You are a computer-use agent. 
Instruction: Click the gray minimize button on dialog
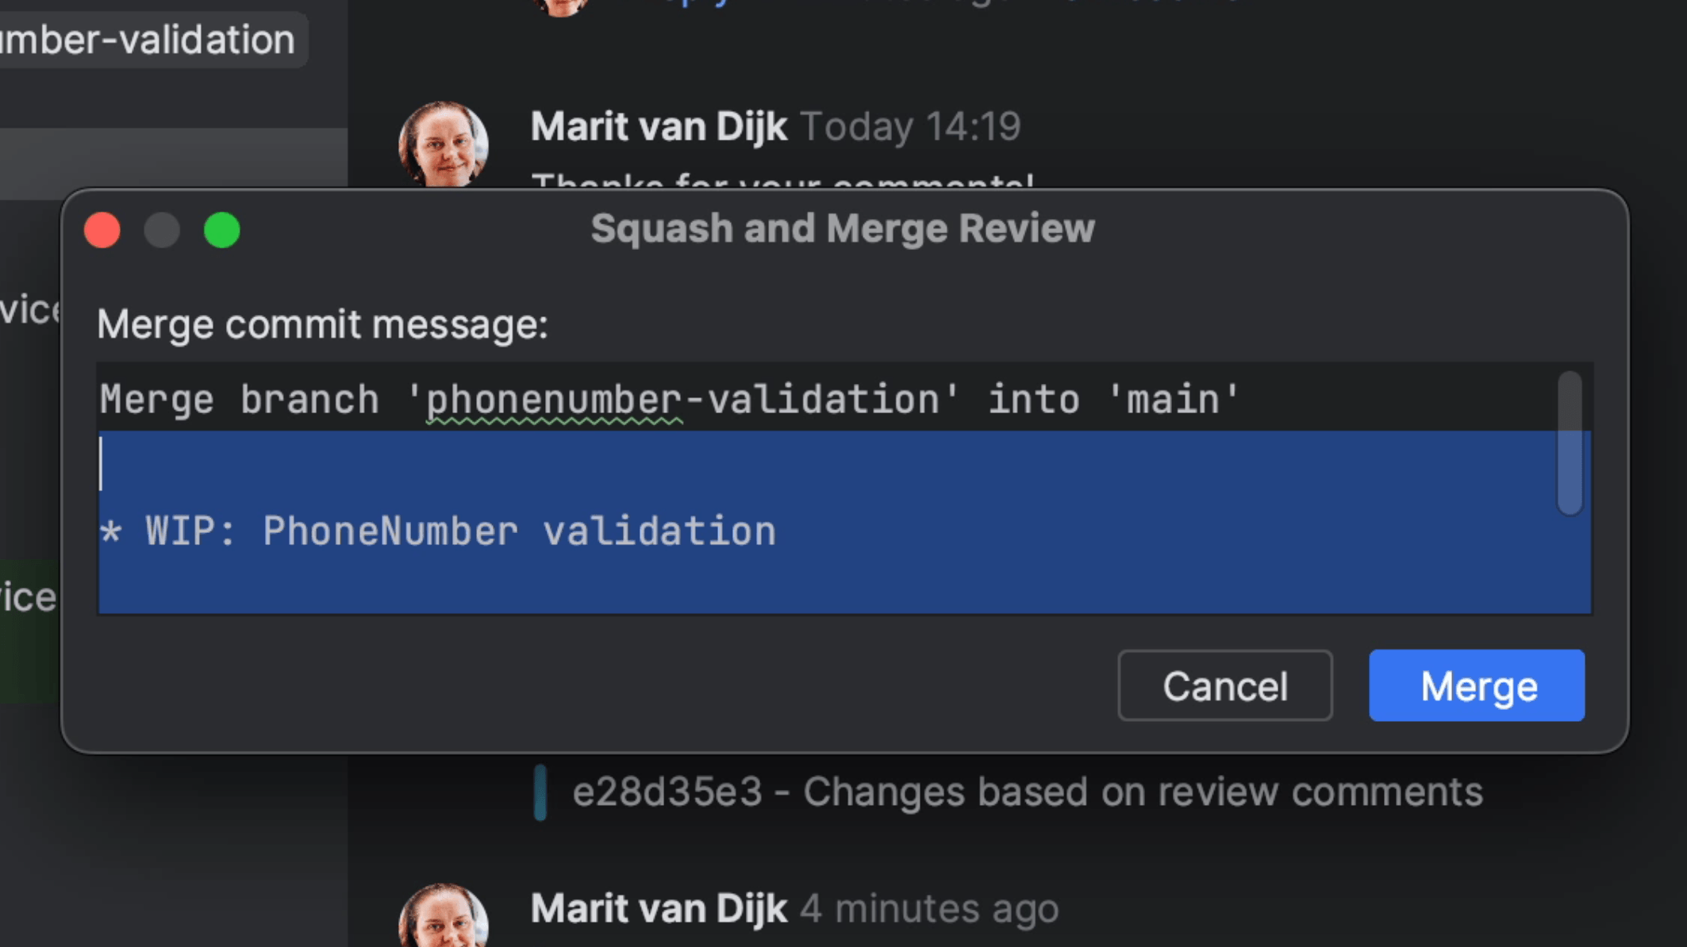[x=161, y=230]
